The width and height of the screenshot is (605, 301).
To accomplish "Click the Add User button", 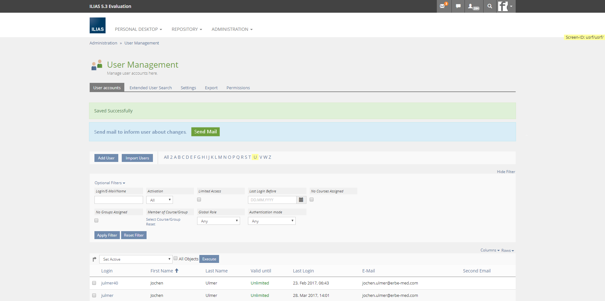I will click(x=106, y=158).
